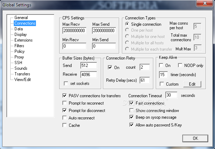The height and width of the screenshot is (149, 215).
Task: Open SSH settings in the tree
Action: [18, 63]
